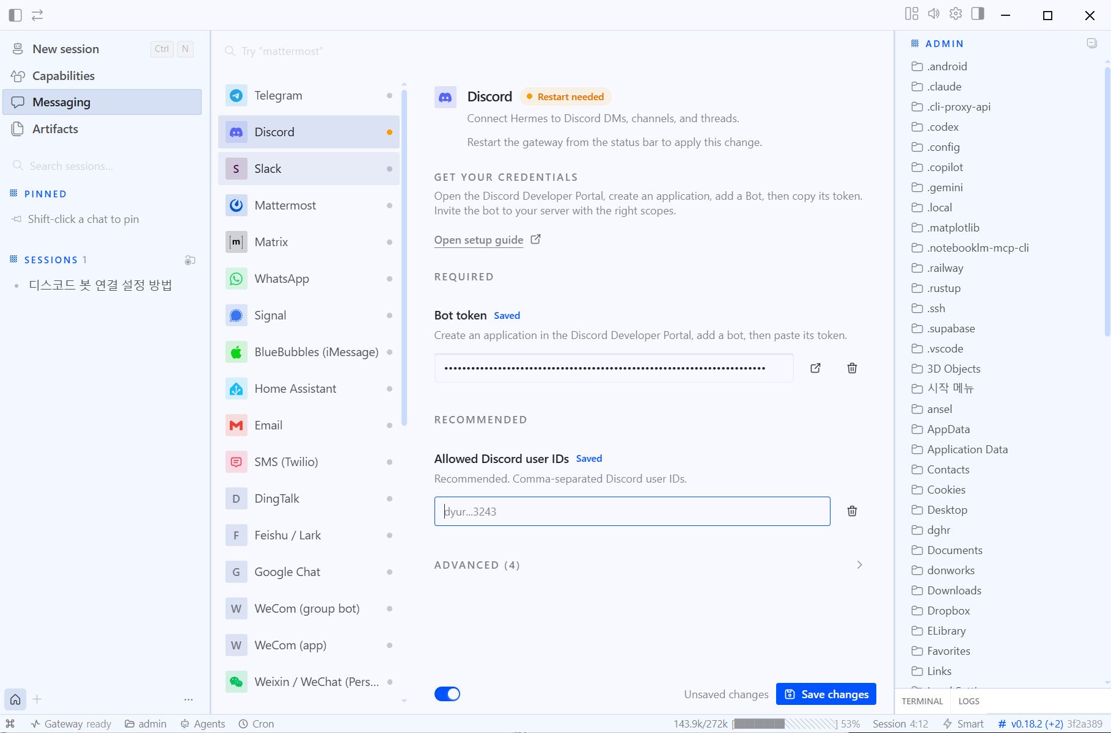Open the Messaging section

coord(102,102)
